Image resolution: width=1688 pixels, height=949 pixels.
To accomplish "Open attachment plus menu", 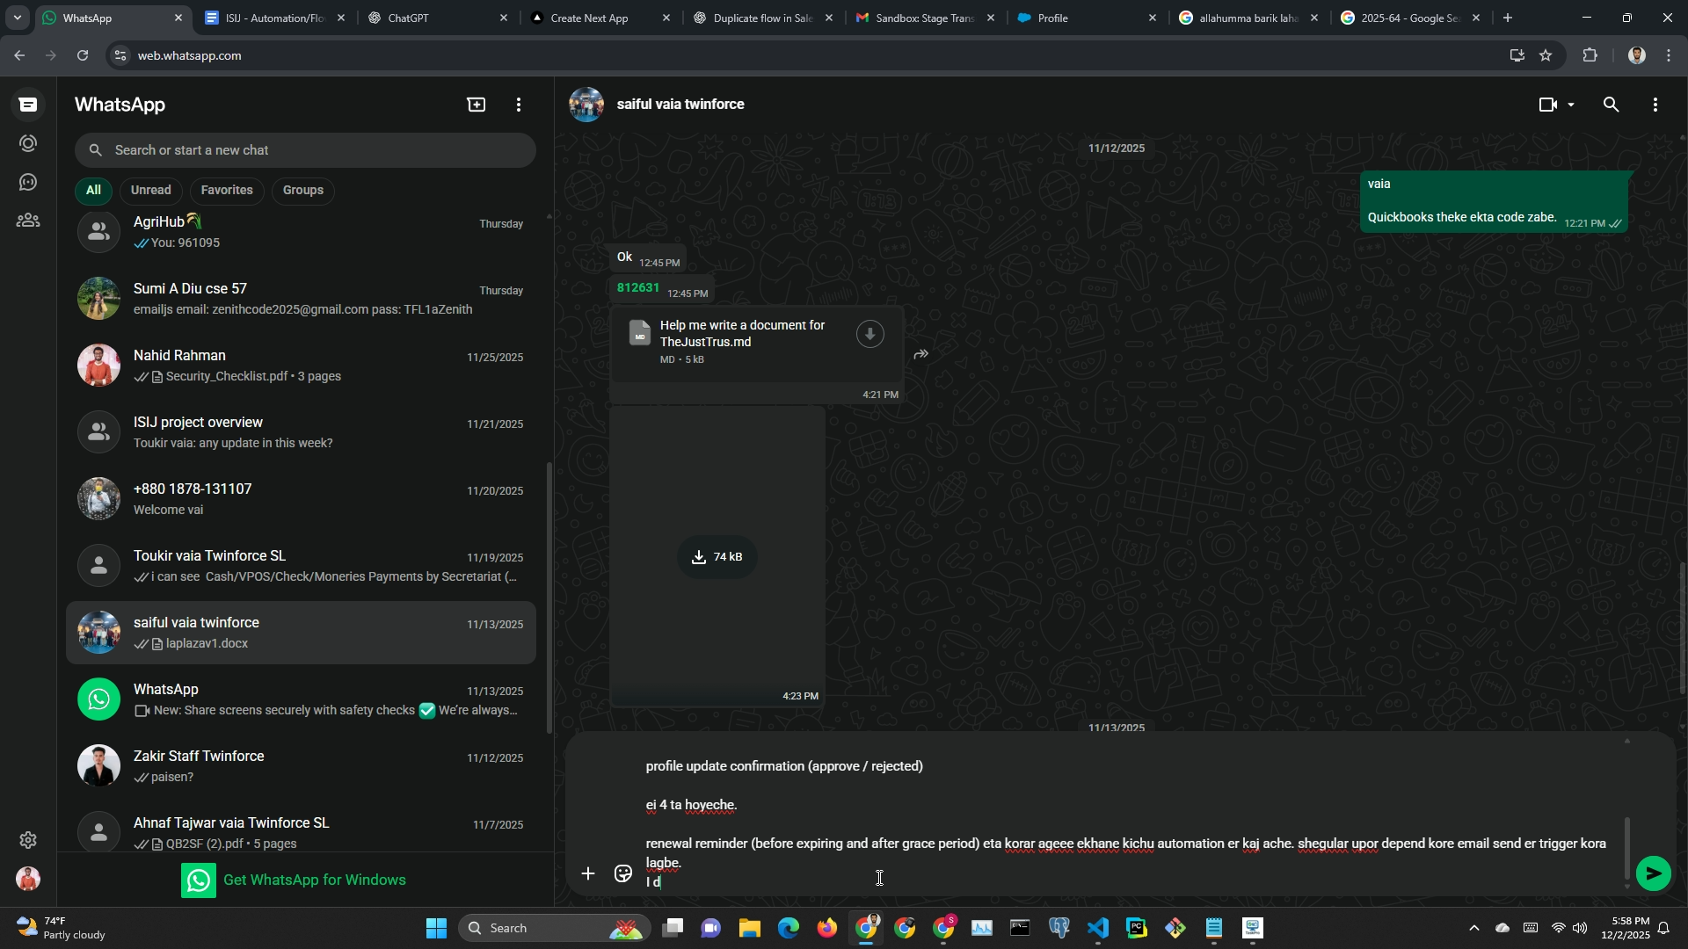I will 587,873.
